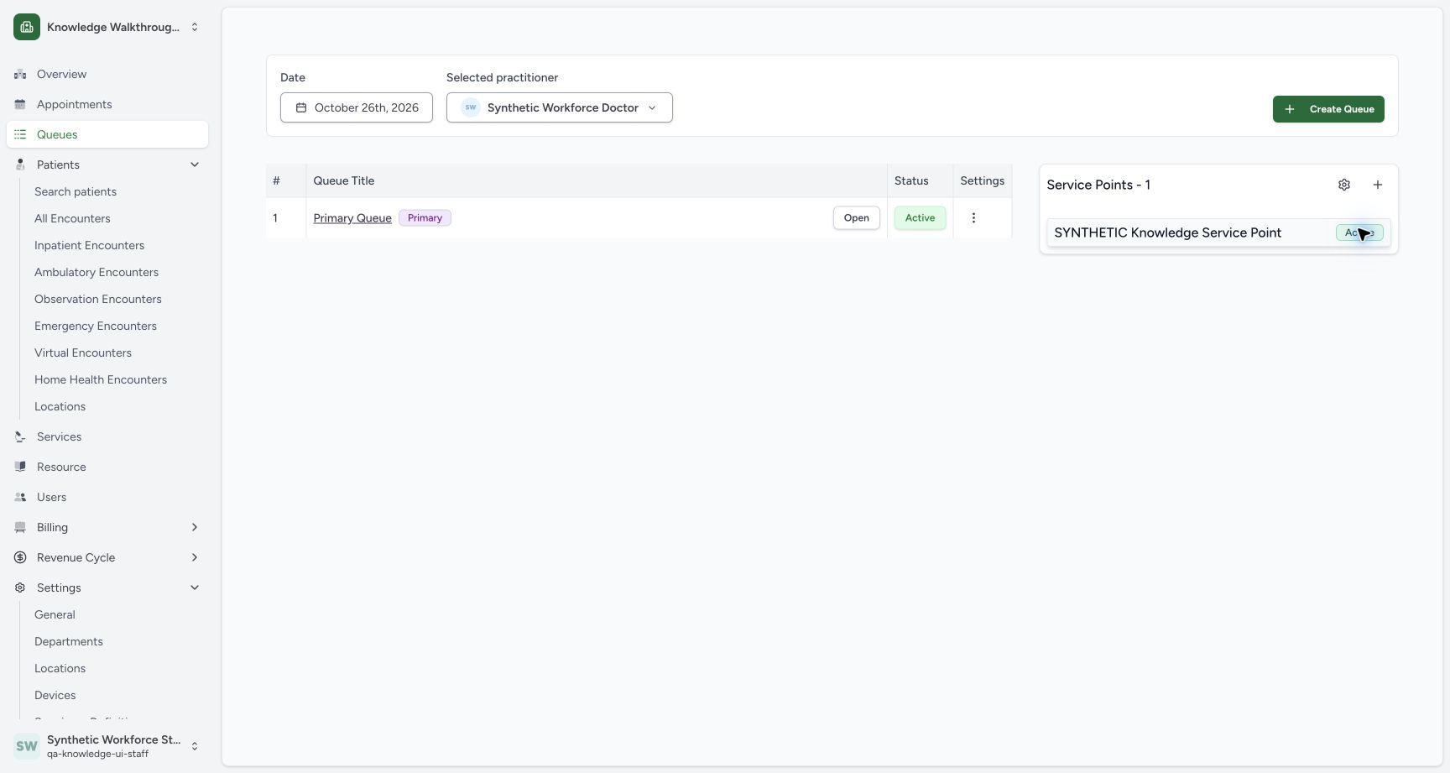
Task: Collapse the Settings menu section
Action: tap(195, 588)
